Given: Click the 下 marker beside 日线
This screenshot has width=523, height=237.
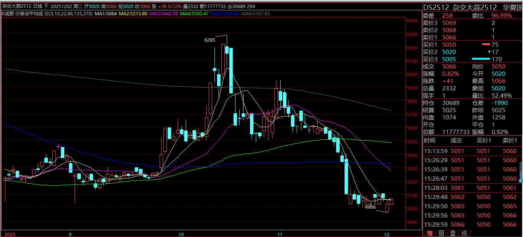Looking at the screenshot, I should [47, 7].
